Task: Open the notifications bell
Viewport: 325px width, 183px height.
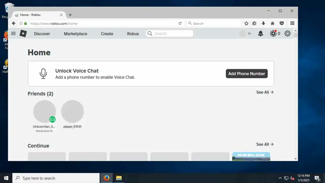Action: pyautogui.click(x=261, y=33)
